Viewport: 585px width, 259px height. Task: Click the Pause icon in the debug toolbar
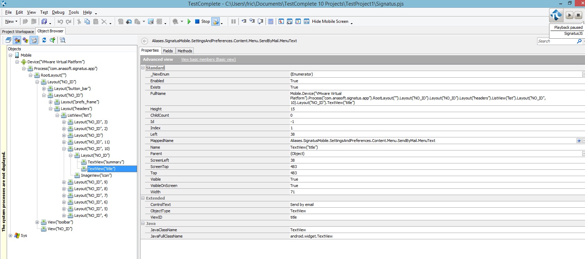[233, 21]
